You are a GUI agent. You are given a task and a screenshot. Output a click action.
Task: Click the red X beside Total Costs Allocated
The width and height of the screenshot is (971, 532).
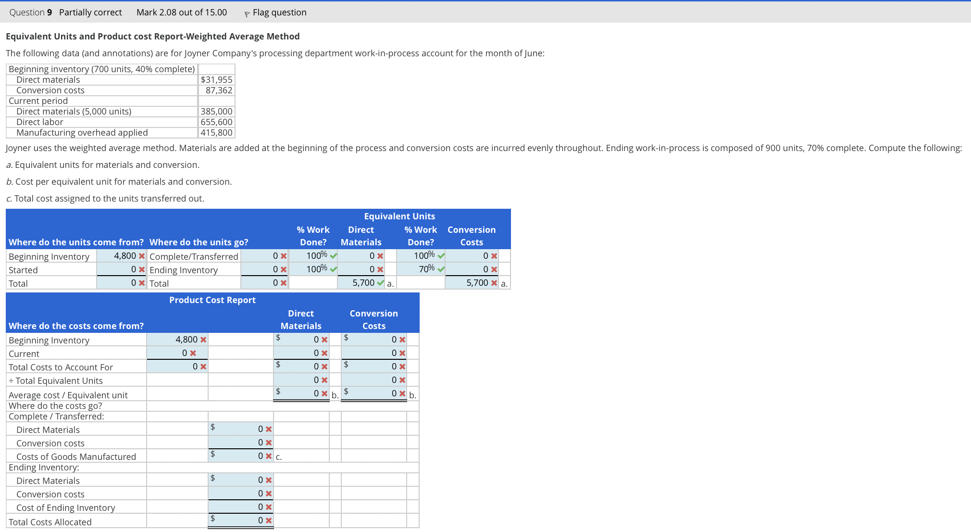(268, 520)
